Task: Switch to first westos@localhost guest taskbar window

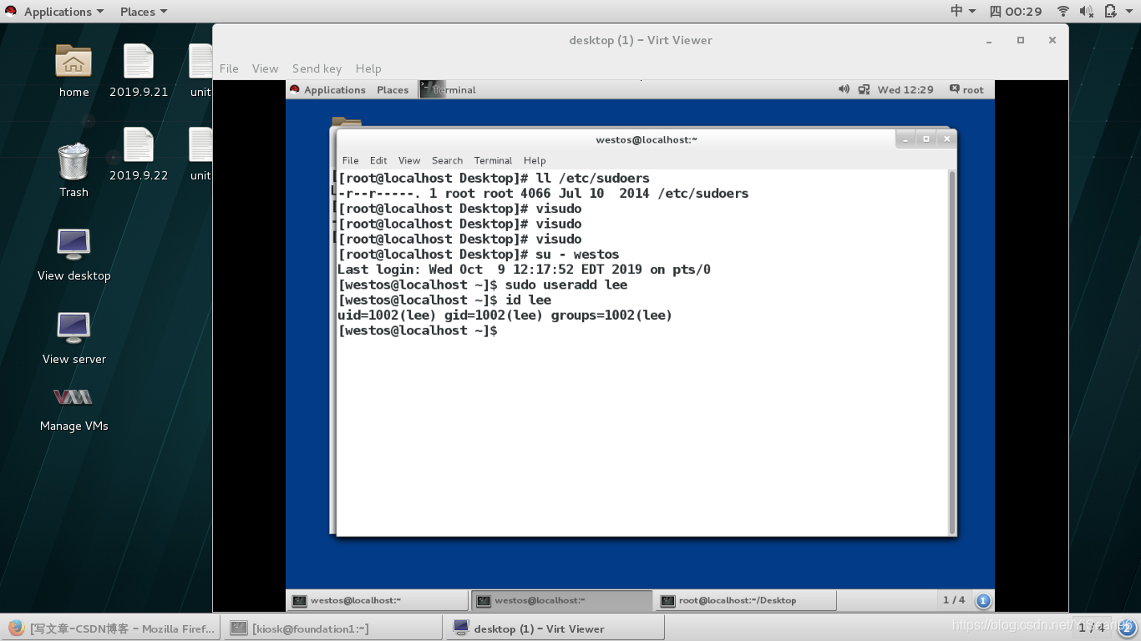Action: (x=378, y=600)
